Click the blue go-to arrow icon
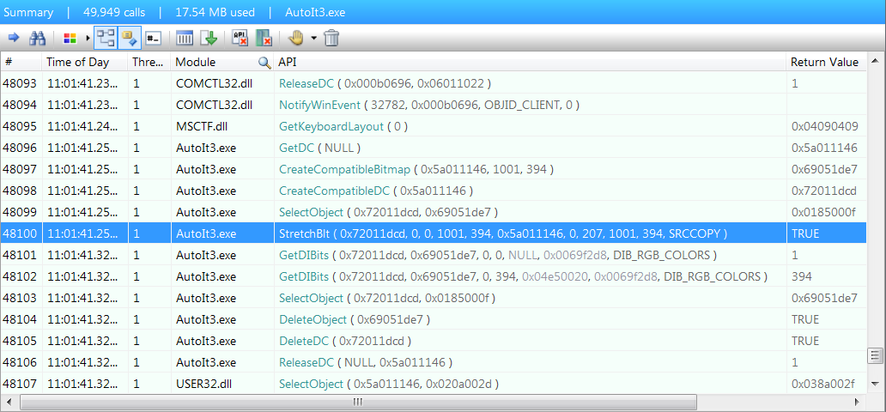The image size is (886, 412). [14, 38]
